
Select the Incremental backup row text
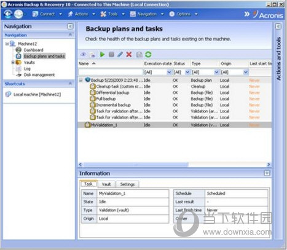point(113,105)
